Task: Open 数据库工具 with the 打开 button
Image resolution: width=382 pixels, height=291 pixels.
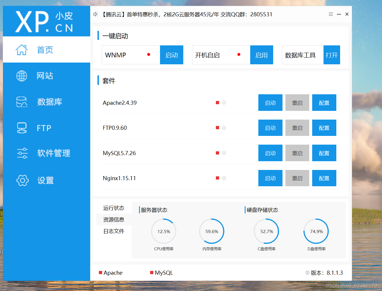Action: [x=332, y=55]
